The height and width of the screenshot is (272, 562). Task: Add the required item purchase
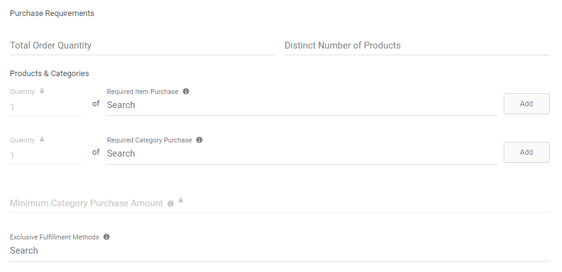pos(526,104)
